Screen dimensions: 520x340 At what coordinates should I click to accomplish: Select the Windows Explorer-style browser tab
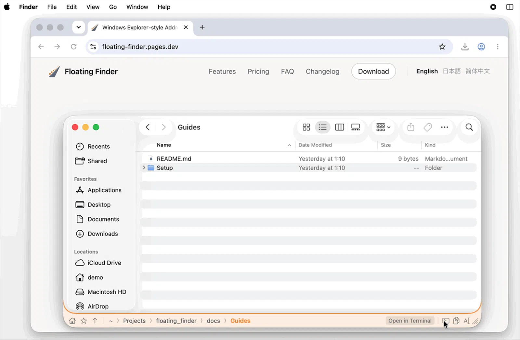pos(140,27)
